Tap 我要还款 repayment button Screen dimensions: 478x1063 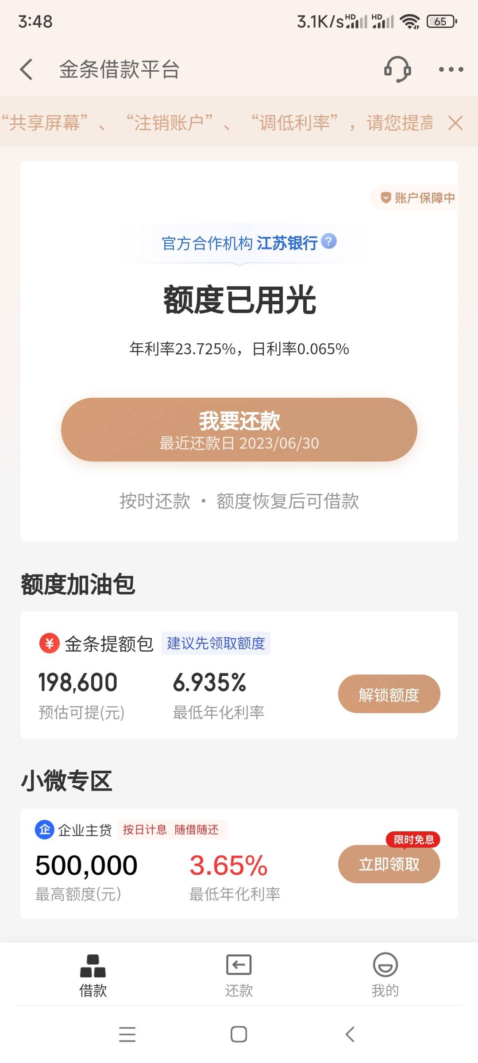pos(239,430)
